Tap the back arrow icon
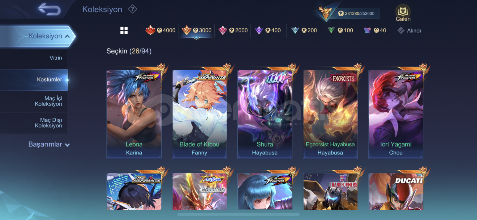 click(50, 9)
